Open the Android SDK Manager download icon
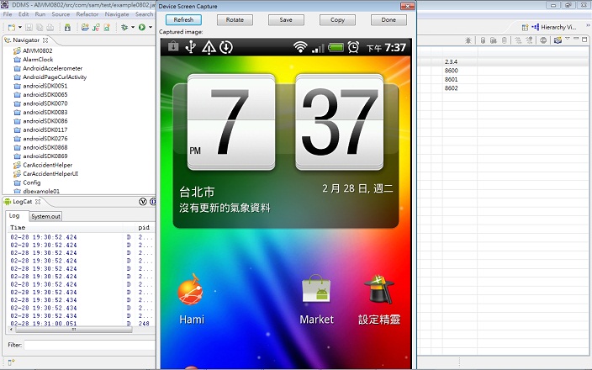Screen dimensions: 592x370 (x=67, y=27)
